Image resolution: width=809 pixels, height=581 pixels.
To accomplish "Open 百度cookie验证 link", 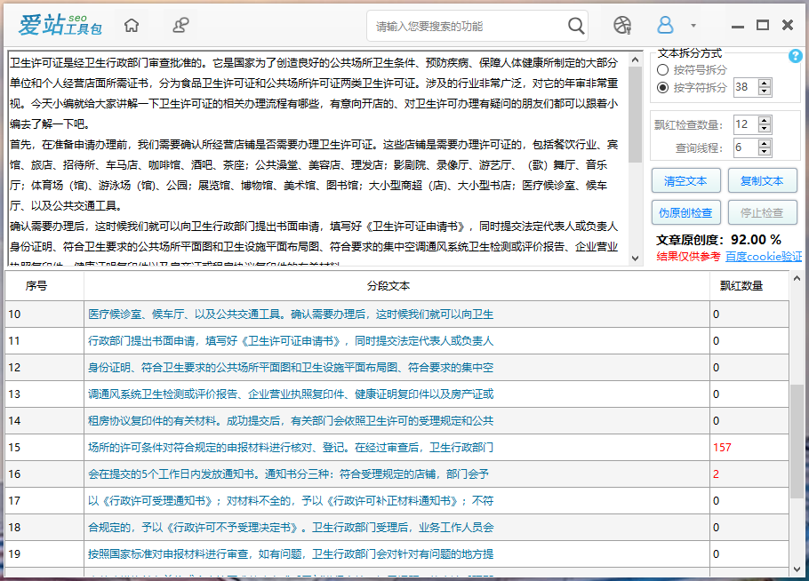I will coord(764,256).
